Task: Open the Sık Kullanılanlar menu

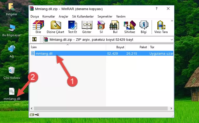Action: 83,17
